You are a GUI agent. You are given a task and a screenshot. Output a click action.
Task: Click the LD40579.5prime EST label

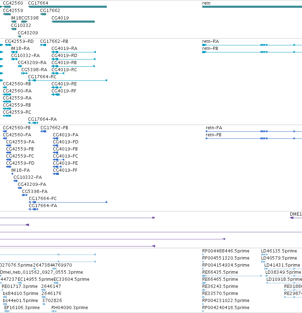click(x=279, y=258)
